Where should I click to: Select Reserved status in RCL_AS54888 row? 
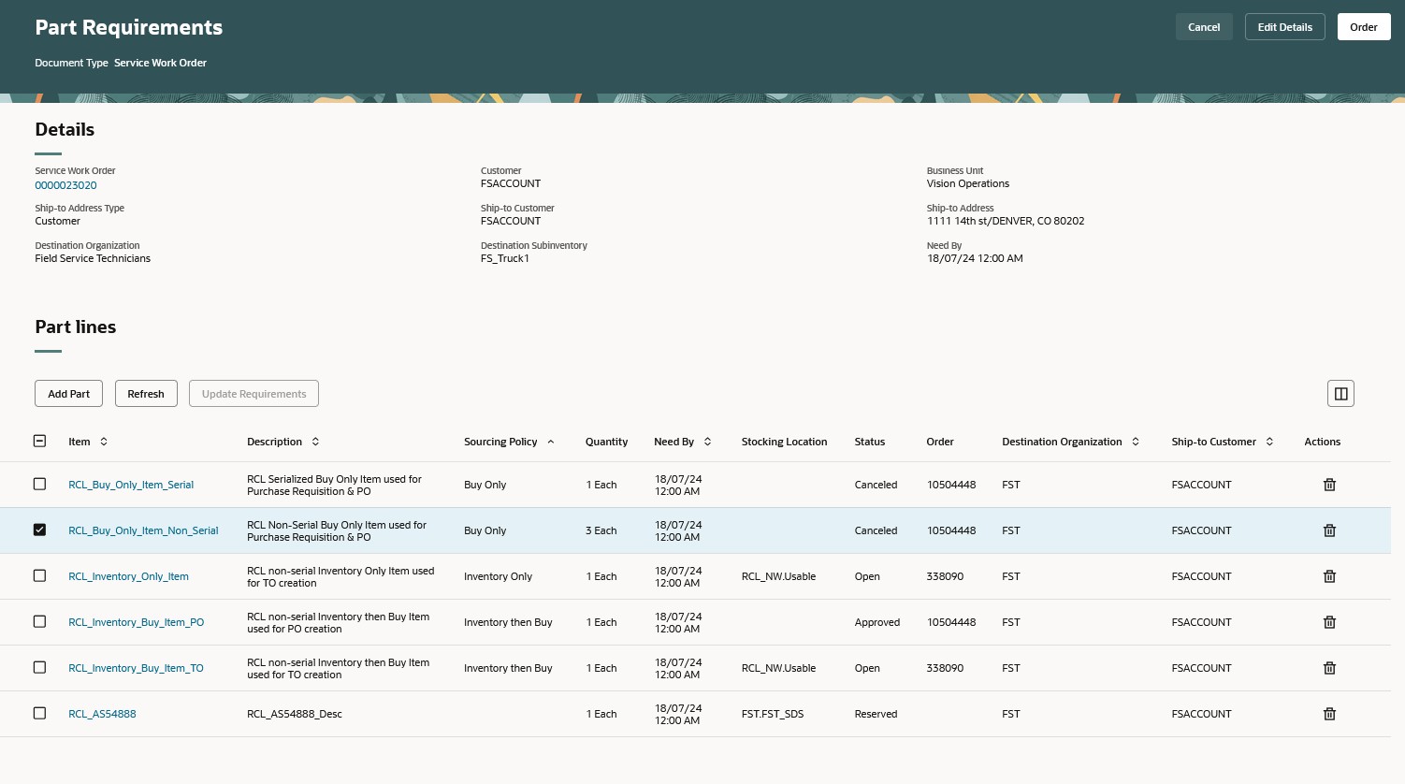(876, 714)
